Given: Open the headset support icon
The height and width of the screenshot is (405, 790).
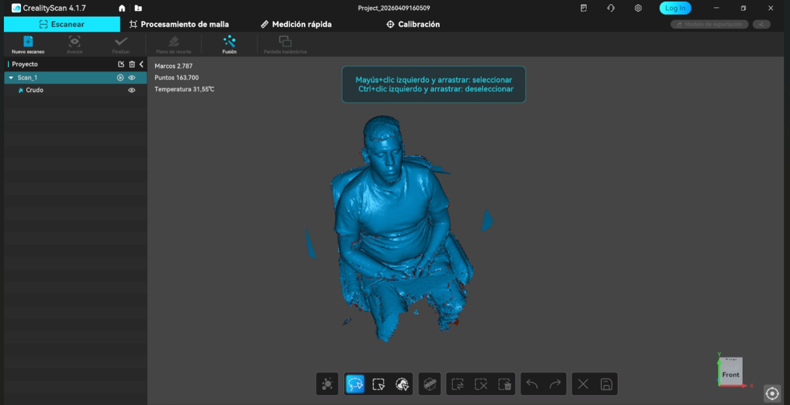Looking at the screenshot, I should click(611, 8).
